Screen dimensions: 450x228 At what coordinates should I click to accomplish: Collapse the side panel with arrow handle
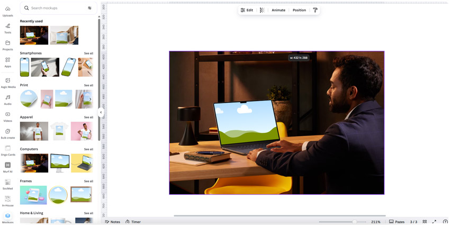pyautogui.click(x=101, y=113)
